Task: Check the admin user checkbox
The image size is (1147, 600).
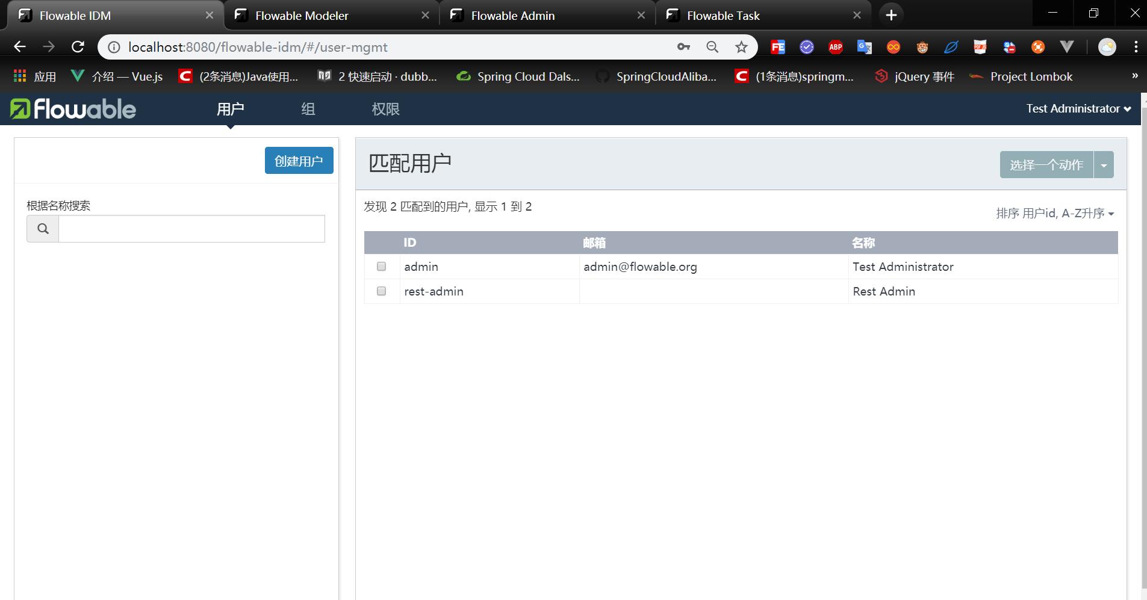Action: pyautogui.click(x=381, y=266)
